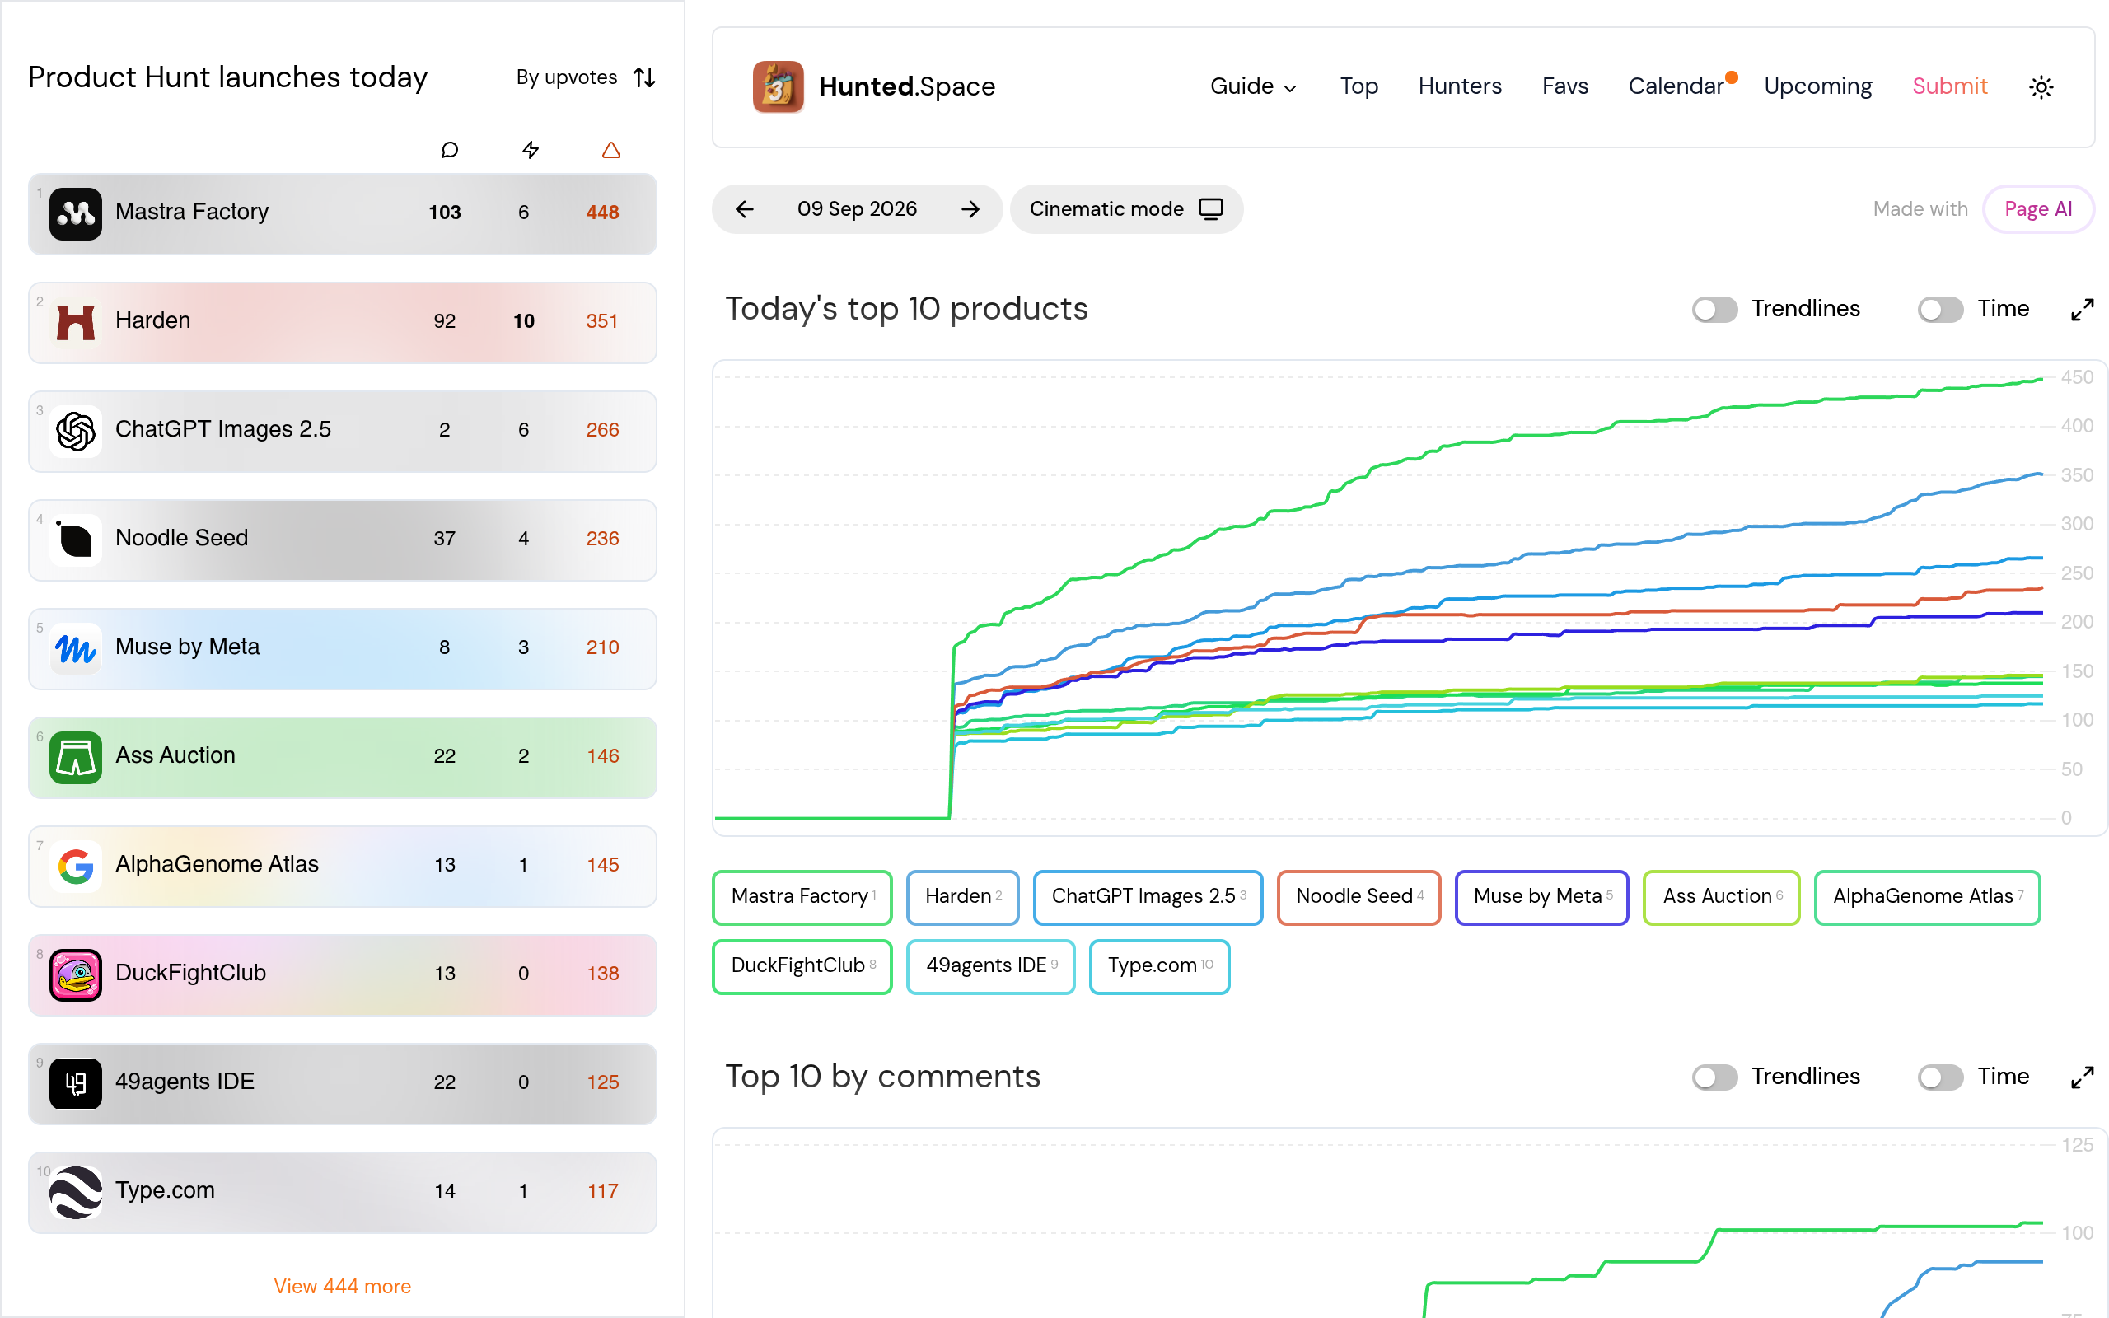Screen dimensions: 2109x1318
Task: Click the Harden logo icon
Action: click(x=76, y=321)
